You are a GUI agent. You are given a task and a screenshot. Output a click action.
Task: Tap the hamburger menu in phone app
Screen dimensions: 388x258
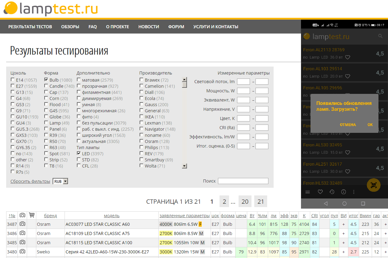tap(307, 192)
